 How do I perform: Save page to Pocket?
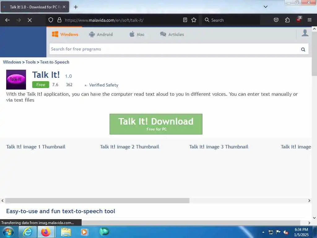pos(276,20)
